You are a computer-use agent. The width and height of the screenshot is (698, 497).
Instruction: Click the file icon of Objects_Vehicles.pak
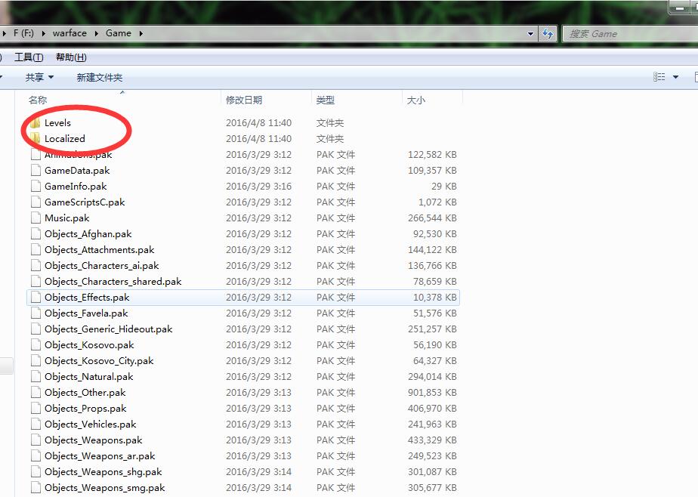[x=36, y=424]
